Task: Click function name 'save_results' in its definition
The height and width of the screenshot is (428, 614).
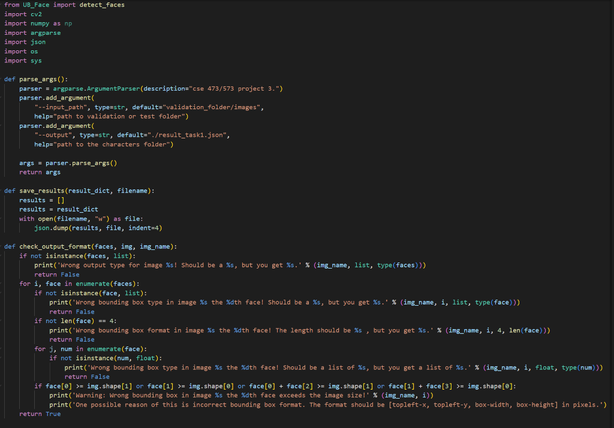Action: pos(42,191)
